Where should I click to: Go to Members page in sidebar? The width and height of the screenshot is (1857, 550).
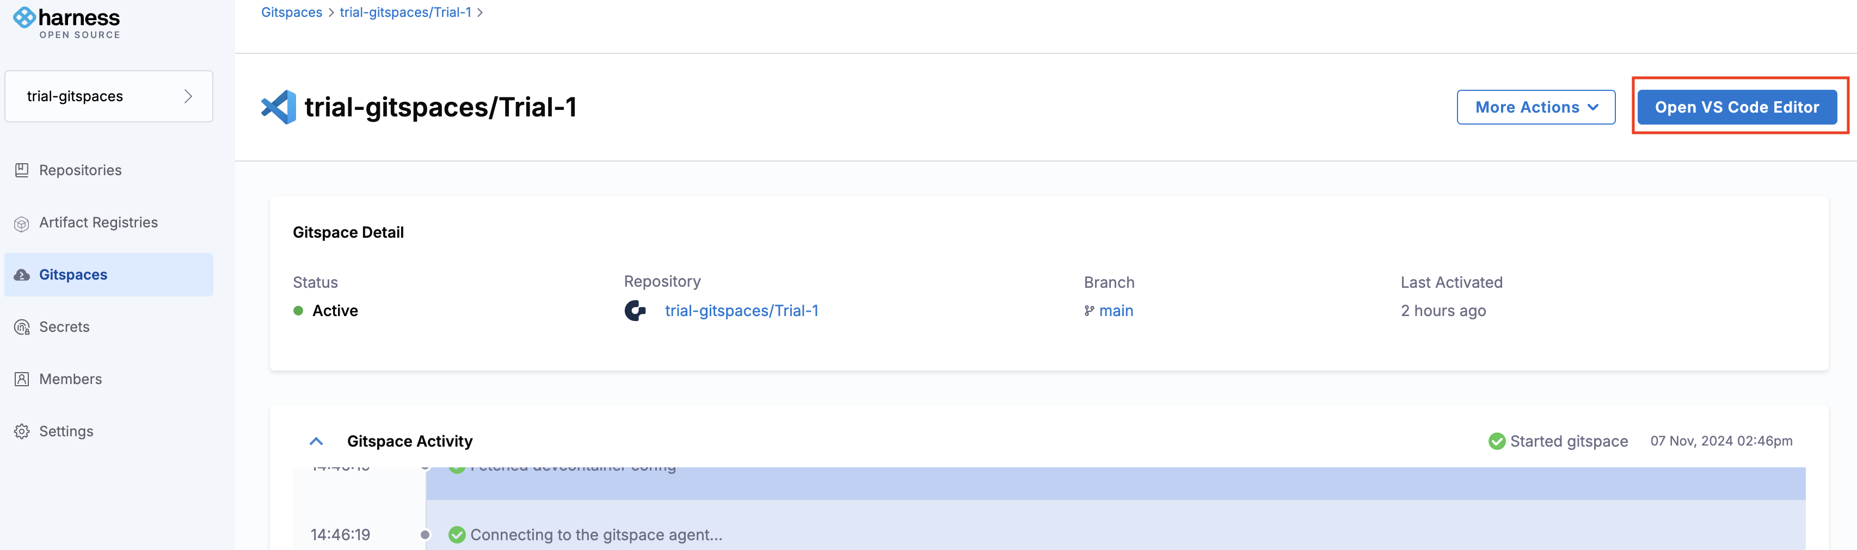[71, 379]
